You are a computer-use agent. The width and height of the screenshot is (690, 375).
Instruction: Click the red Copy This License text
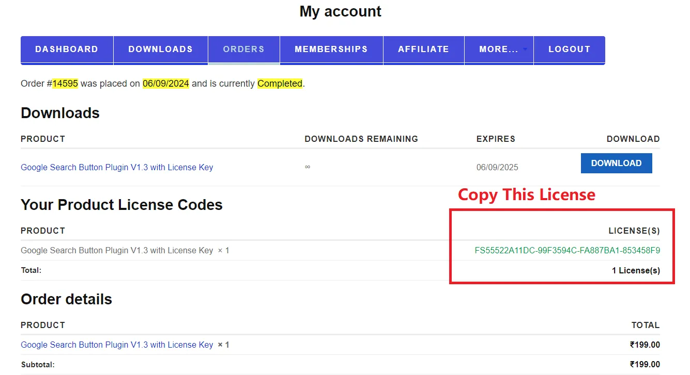pyautogui.click(x=526, y=195)
